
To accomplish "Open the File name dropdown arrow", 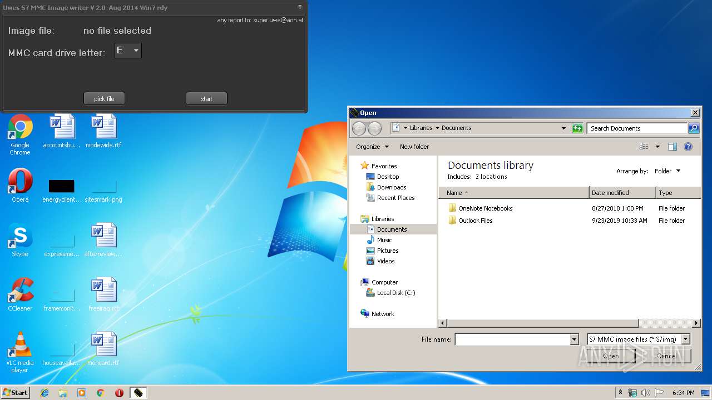I will point(575,339).
